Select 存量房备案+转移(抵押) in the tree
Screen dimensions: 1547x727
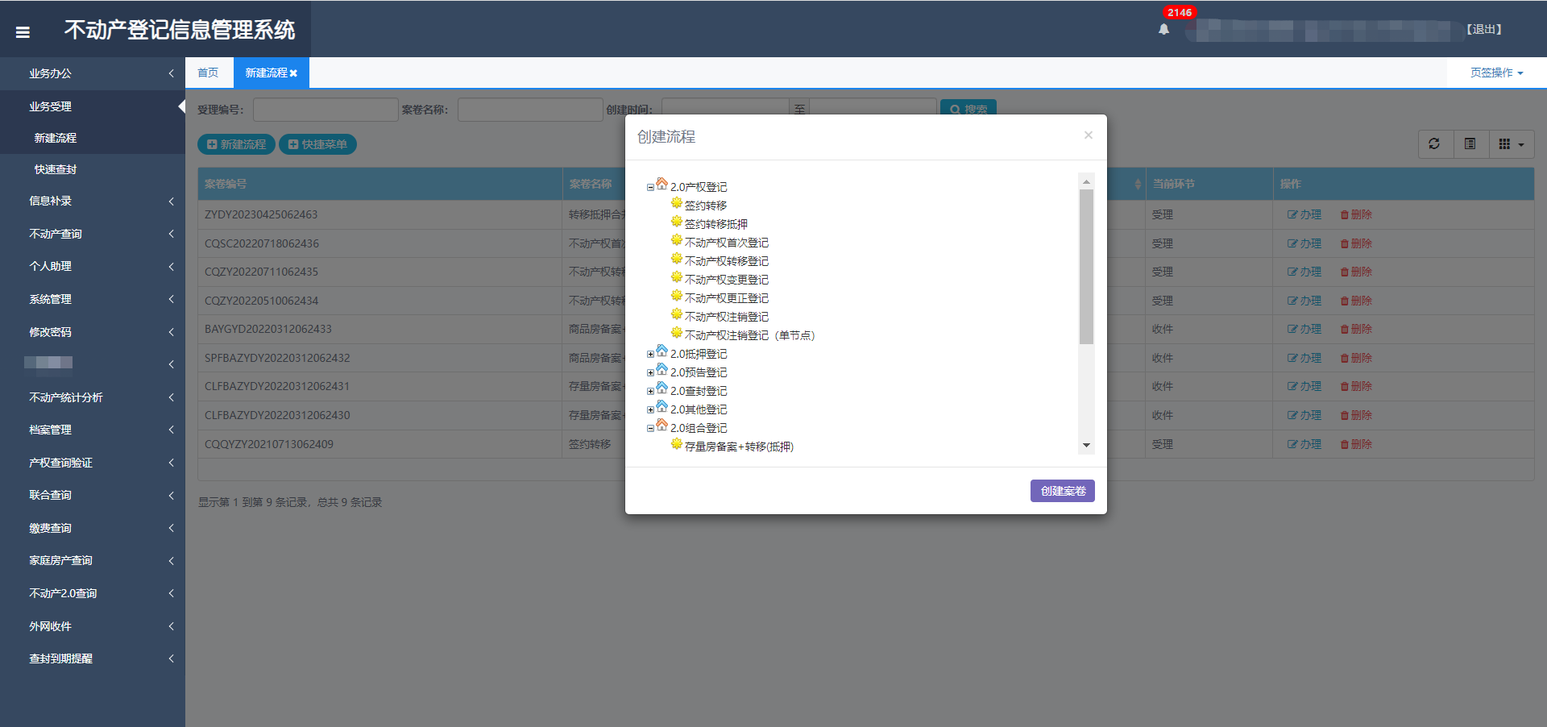739,447
